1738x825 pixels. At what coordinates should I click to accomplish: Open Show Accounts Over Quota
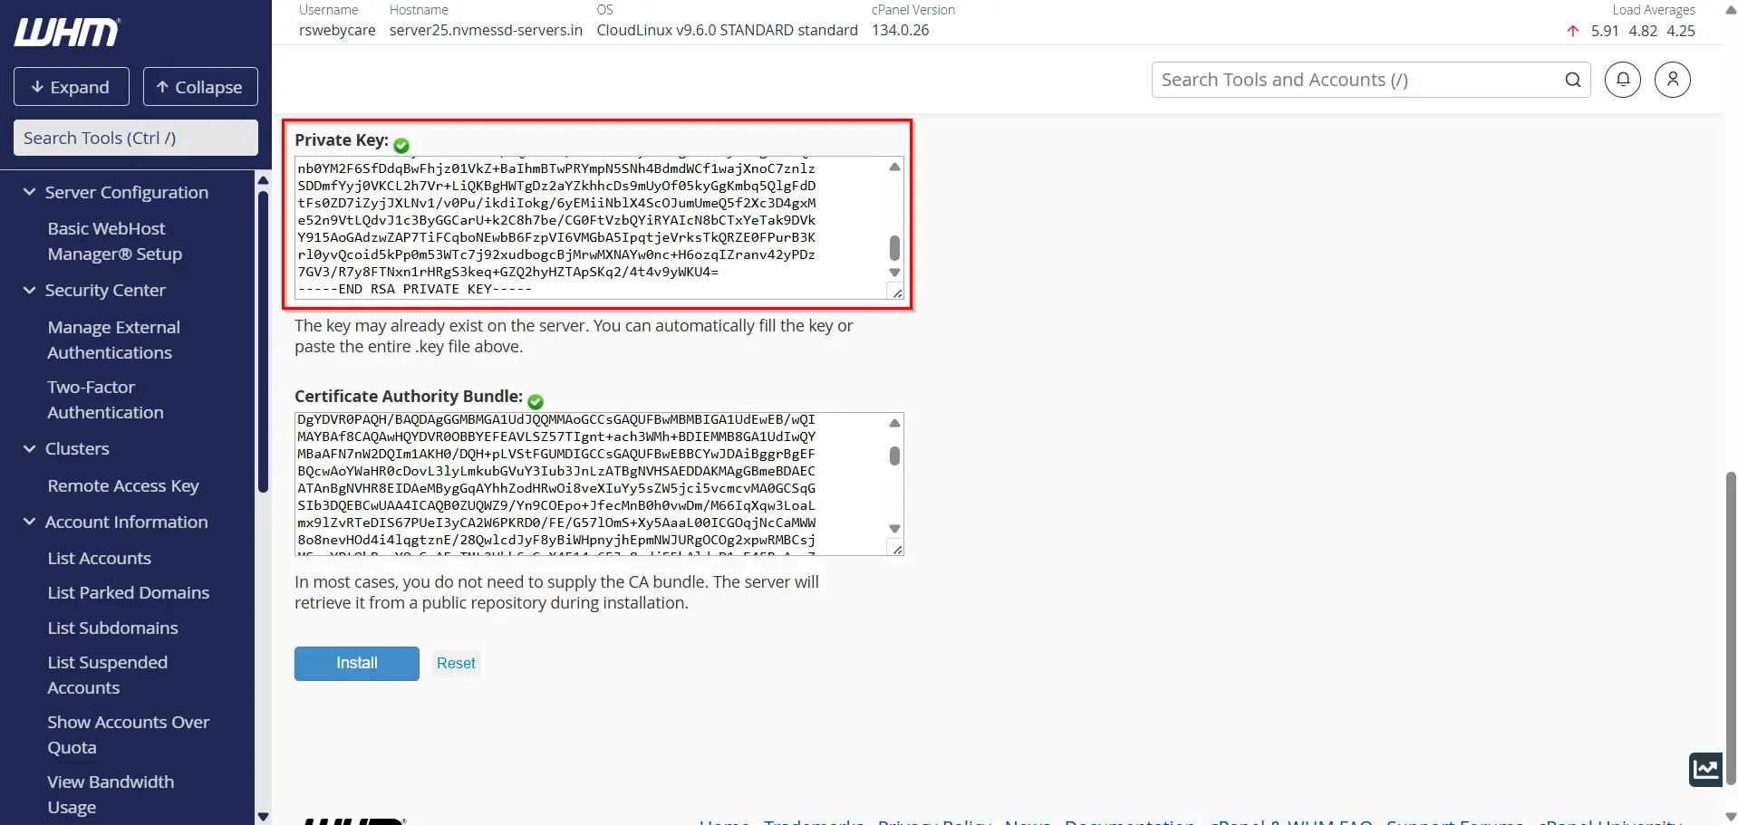tap(129, 734)
